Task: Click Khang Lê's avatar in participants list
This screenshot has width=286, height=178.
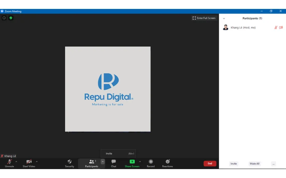Action: tap(226, 27)
